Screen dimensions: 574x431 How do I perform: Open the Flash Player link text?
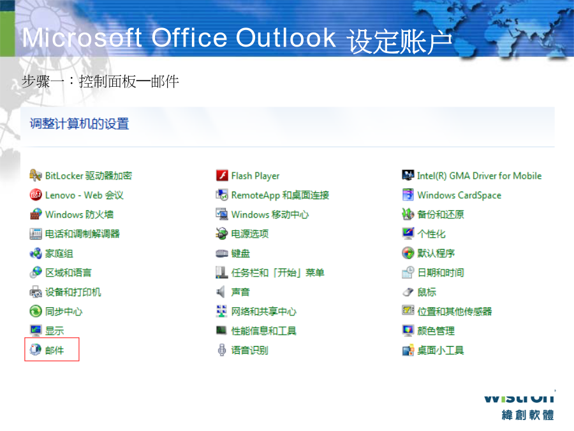255,176
